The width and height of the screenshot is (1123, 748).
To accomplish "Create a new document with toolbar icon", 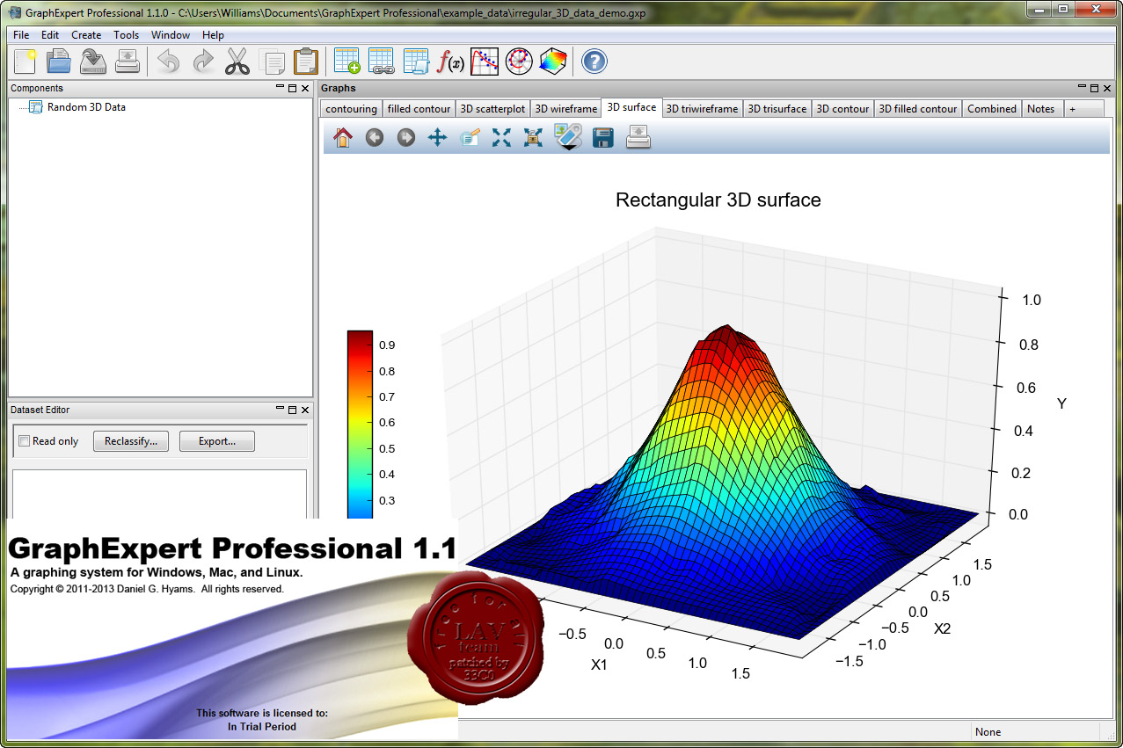I will pos(25,62).
